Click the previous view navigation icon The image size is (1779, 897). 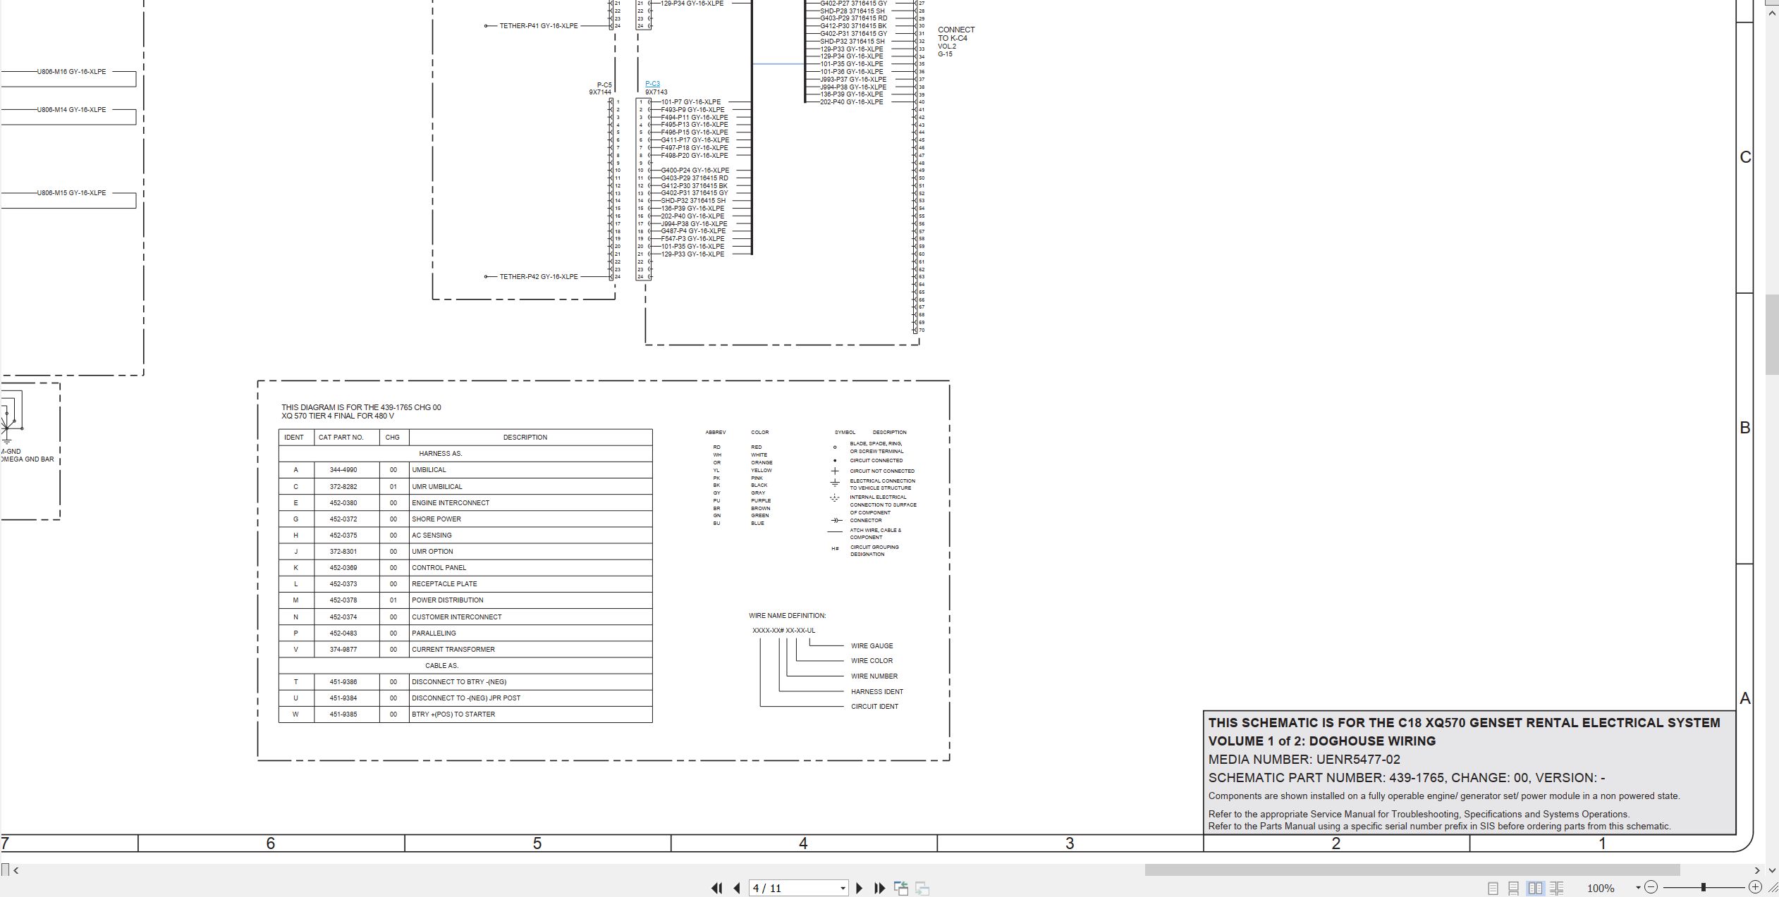901,888
